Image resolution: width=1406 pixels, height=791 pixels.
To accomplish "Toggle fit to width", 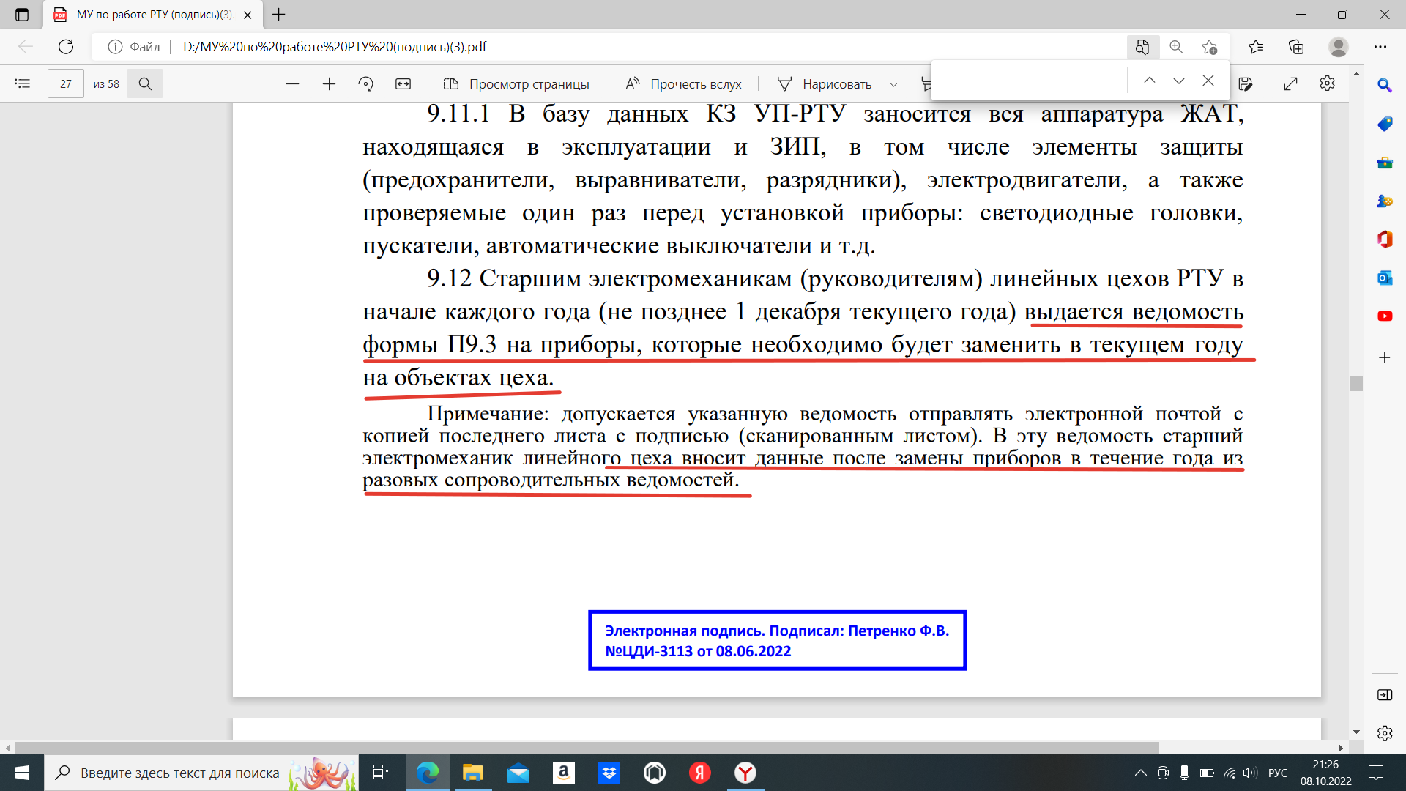I will (403, 83).
